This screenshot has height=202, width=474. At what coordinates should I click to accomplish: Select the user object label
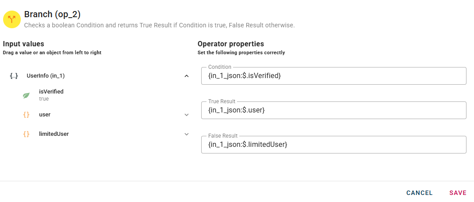(45, 115)
